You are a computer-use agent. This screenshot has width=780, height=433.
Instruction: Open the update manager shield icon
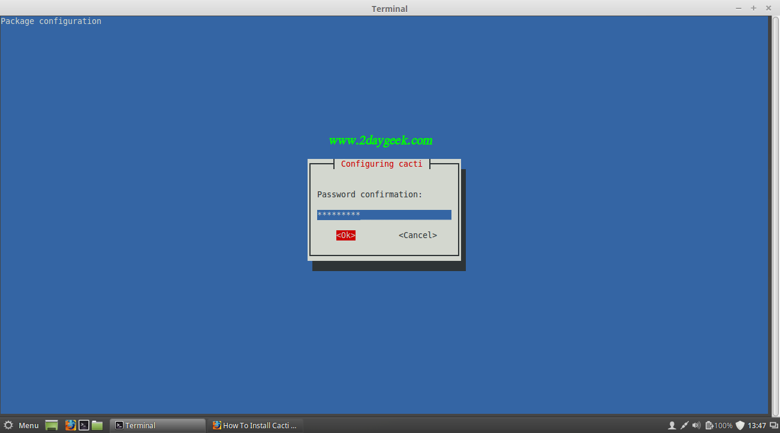coord(740,425)
